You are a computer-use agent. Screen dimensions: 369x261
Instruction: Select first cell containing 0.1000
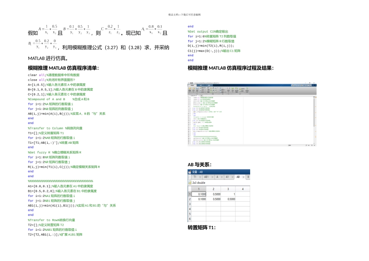[x=198, y=194]
